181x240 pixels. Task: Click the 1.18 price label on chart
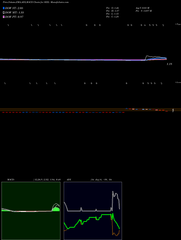169,64
